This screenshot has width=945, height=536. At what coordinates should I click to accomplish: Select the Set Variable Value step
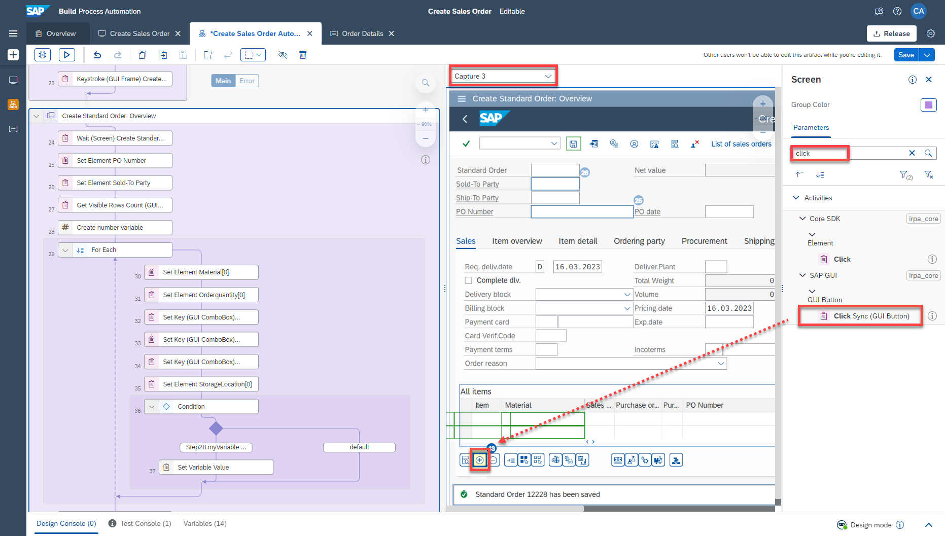pos(216,468)
